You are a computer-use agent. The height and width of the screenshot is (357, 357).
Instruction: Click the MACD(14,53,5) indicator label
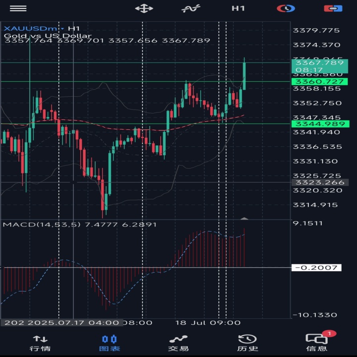coord(42,225)
